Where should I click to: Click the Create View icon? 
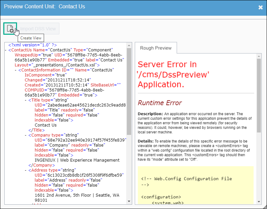coord(10,28)
